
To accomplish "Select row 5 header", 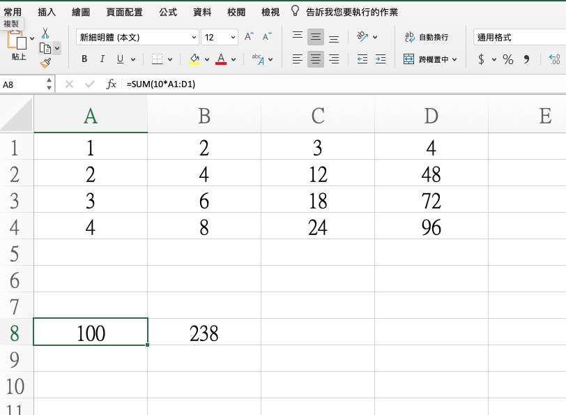I will tap(15, 254).
